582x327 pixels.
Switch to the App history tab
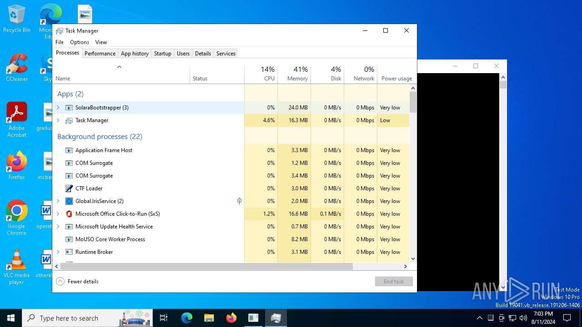pyautogui.click(x=135, y=54)
